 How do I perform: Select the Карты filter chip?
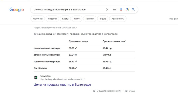(x=65, y=19)
